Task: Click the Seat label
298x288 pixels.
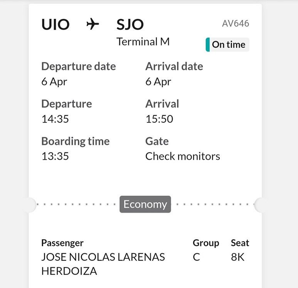Action: tap(240, 243)
